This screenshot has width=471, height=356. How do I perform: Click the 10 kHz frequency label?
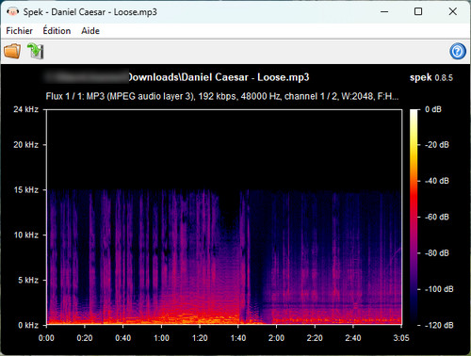(x=26, y=235)
